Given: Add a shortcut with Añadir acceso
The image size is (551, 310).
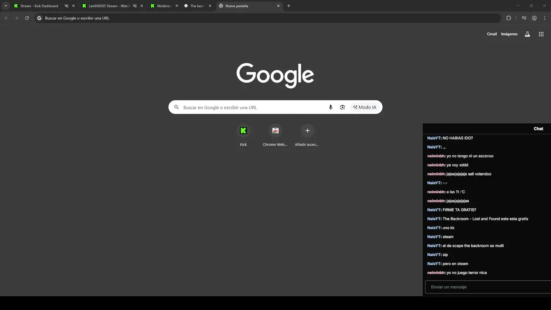Looking at the screenshot, I should tap(307, 136).
